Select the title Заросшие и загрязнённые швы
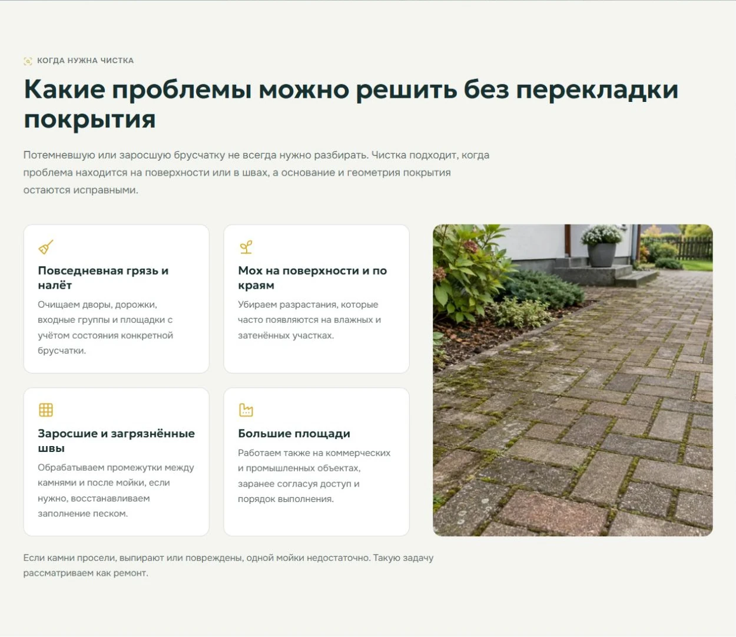Screen dimensions: 736x637 [x=116, y=440]
